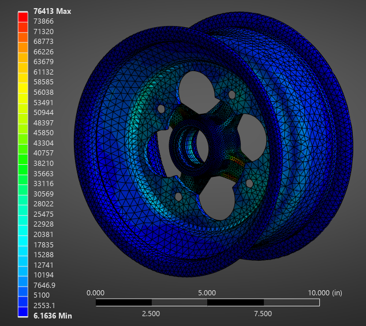The width and height of the screenshot is (366, 326).
Task: Click the '40757' legend value
Action: pos(43,153)
